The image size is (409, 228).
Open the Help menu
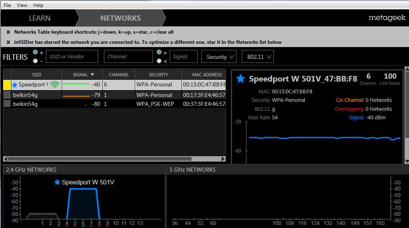coord(38,5)
